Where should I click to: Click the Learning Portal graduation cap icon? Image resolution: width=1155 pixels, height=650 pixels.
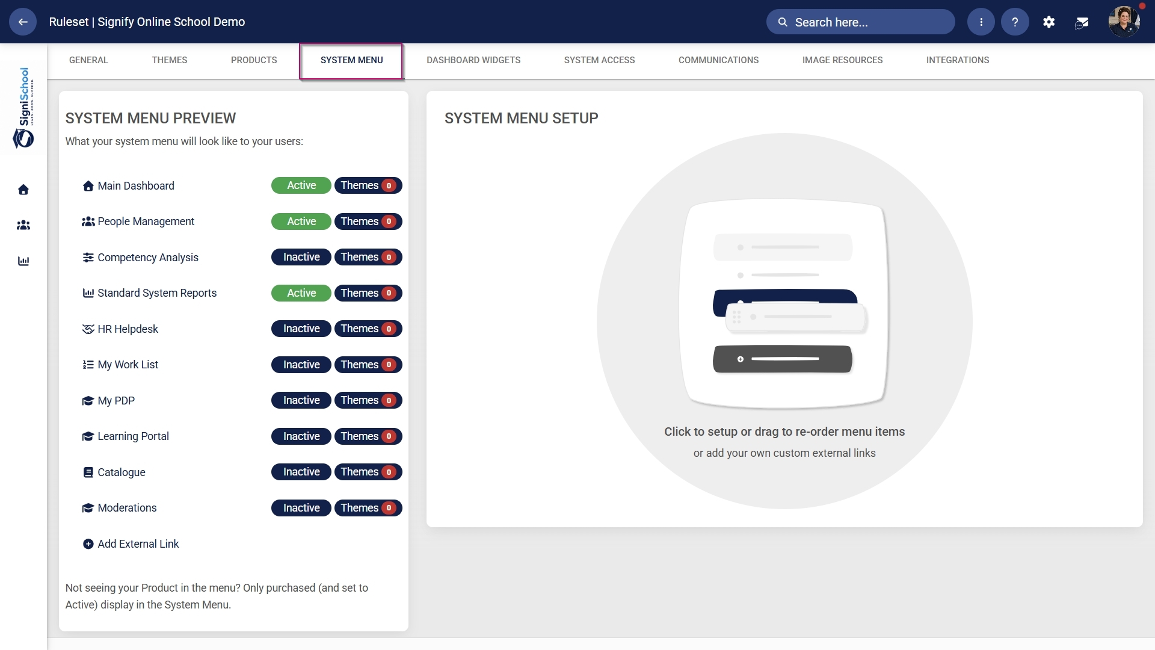(x=88, y=436)
